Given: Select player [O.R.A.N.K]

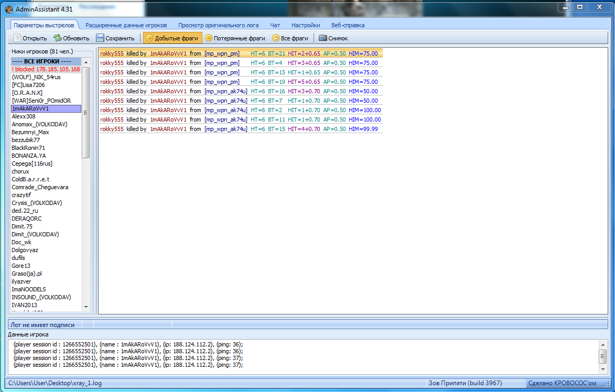Looking at the screenshot, I should pos(46,93).
